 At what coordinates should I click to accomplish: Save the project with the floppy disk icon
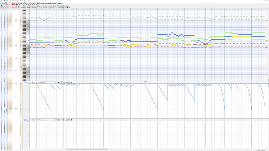[6, 8]
